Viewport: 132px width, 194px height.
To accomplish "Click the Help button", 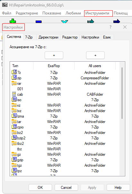I will point(118,188).
